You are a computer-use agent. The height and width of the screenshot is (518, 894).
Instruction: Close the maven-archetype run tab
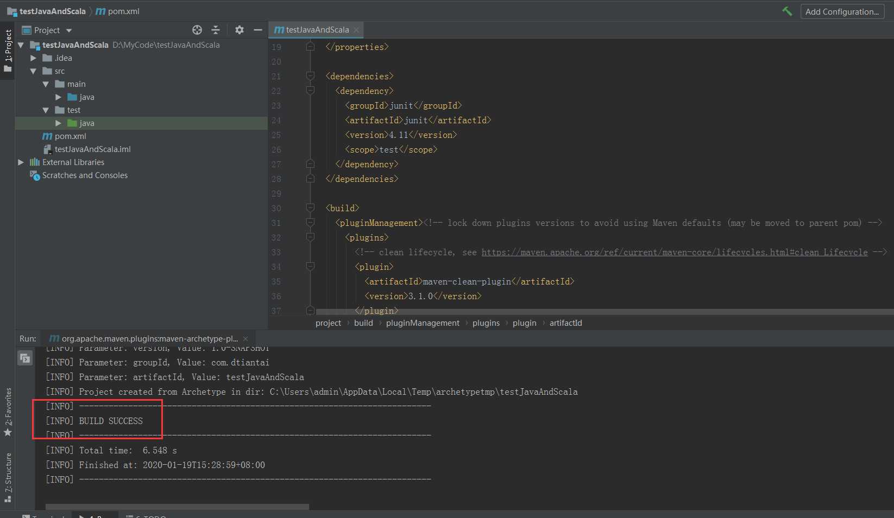245,339
